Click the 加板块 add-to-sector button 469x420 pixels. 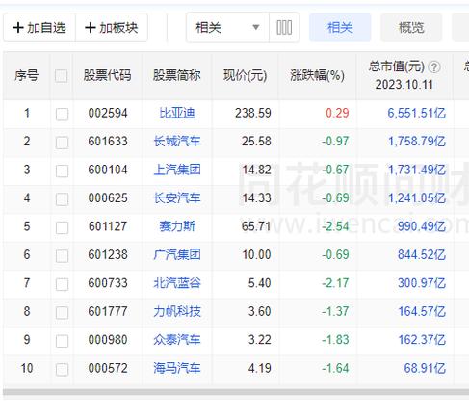point(112,28)
